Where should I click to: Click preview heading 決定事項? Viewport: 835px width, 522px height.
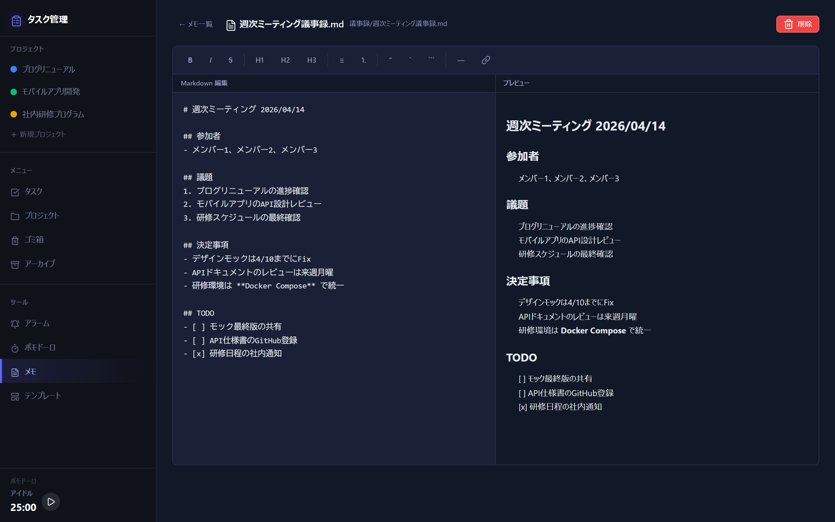pos(528,281)
